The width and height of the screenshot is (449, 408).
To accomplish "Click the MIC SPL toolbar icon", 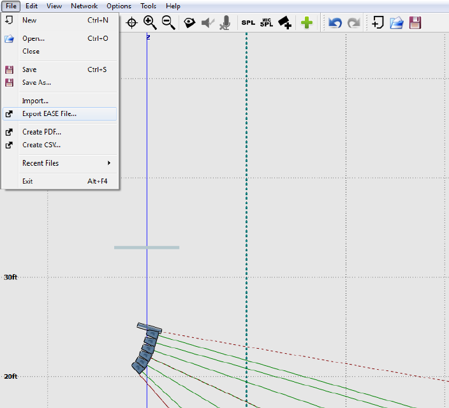I will [266, 23].
